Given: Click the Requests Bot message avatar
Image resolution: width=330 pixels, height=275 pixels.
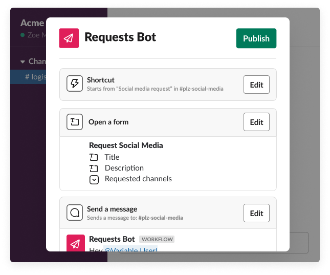Looking at the screenshot, I should coord(75,243).
